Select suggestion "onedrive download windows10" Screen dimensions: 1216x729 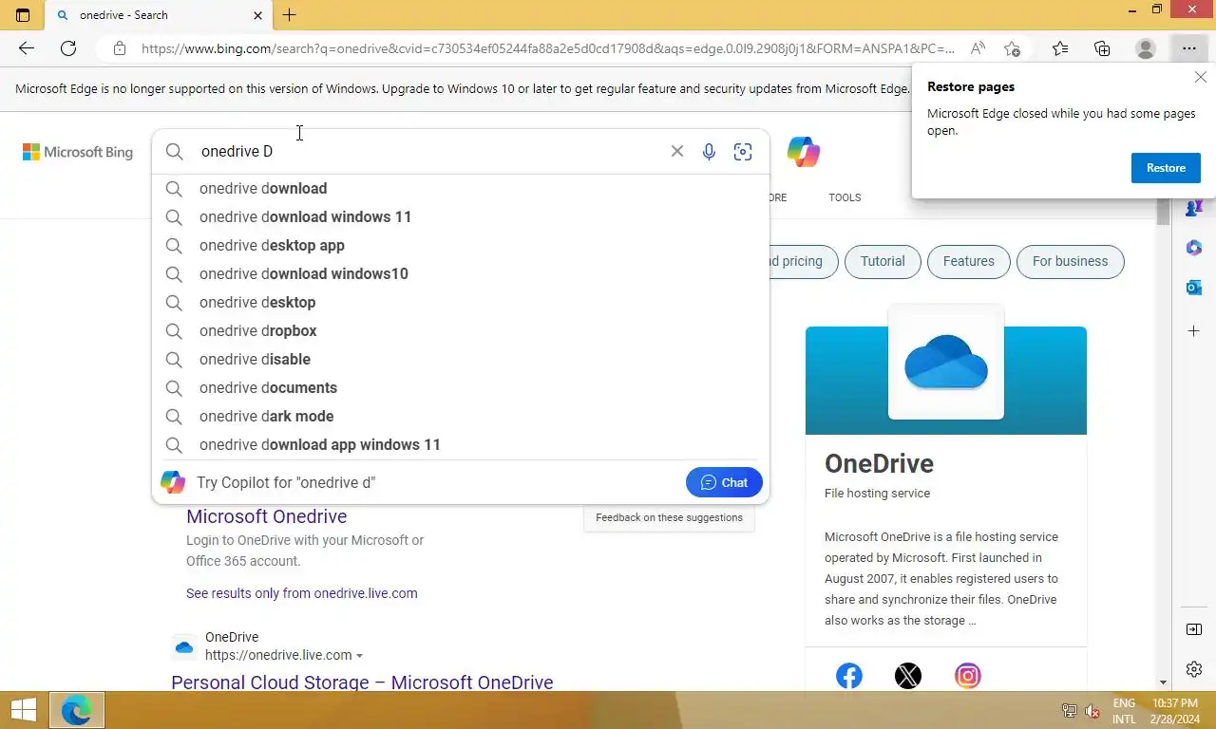coord(461,273)
